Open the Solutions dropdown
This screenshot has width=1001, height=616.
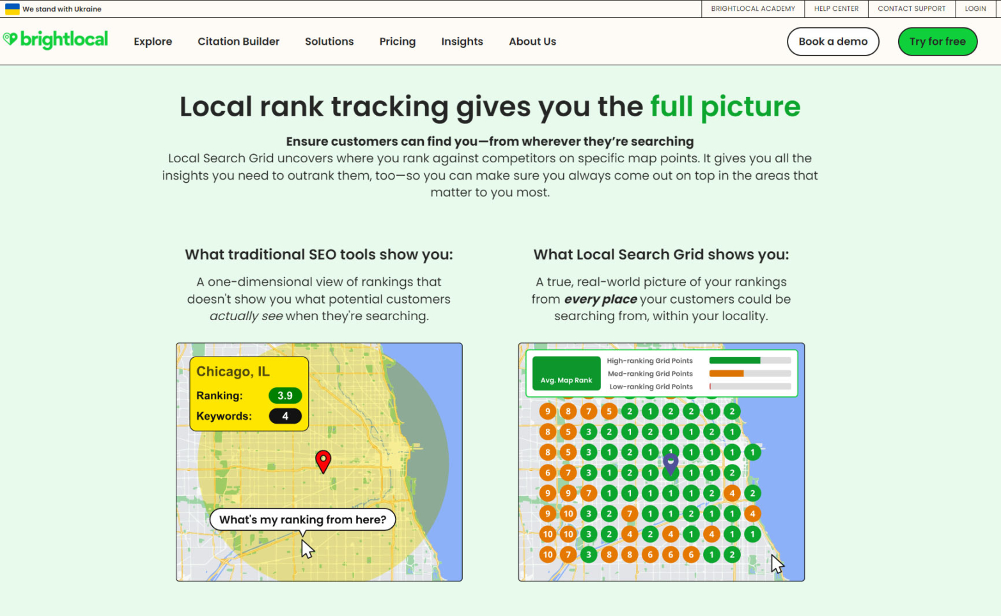coord(329,41)
